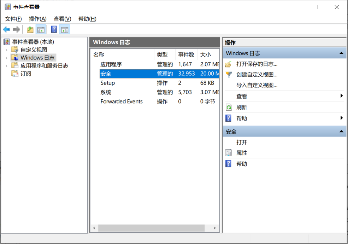
Task: Click the 0 字节 size cell
Action: (x=207, y=101)
